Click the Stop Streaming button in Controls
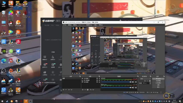This screenshot has height=103, width=183. (x=158, y=79)
